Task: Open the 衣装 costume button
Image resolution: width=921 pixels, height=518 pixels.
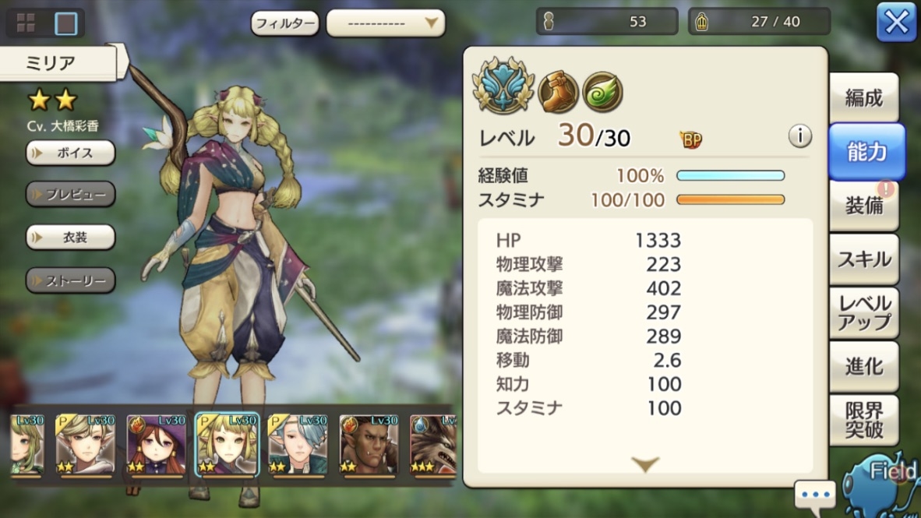Action: pyautogui.click(x=70, y=238)
